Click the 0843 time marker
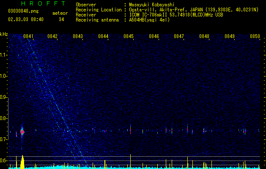This screenshot has width=266, height=169. coord(78,36)
